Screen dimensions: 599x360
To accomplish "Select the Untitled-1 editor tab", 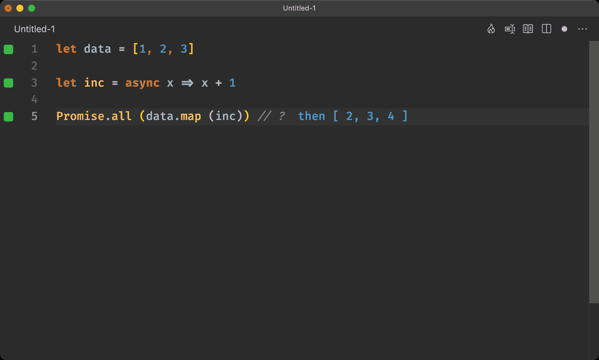I will click(35, 29).
